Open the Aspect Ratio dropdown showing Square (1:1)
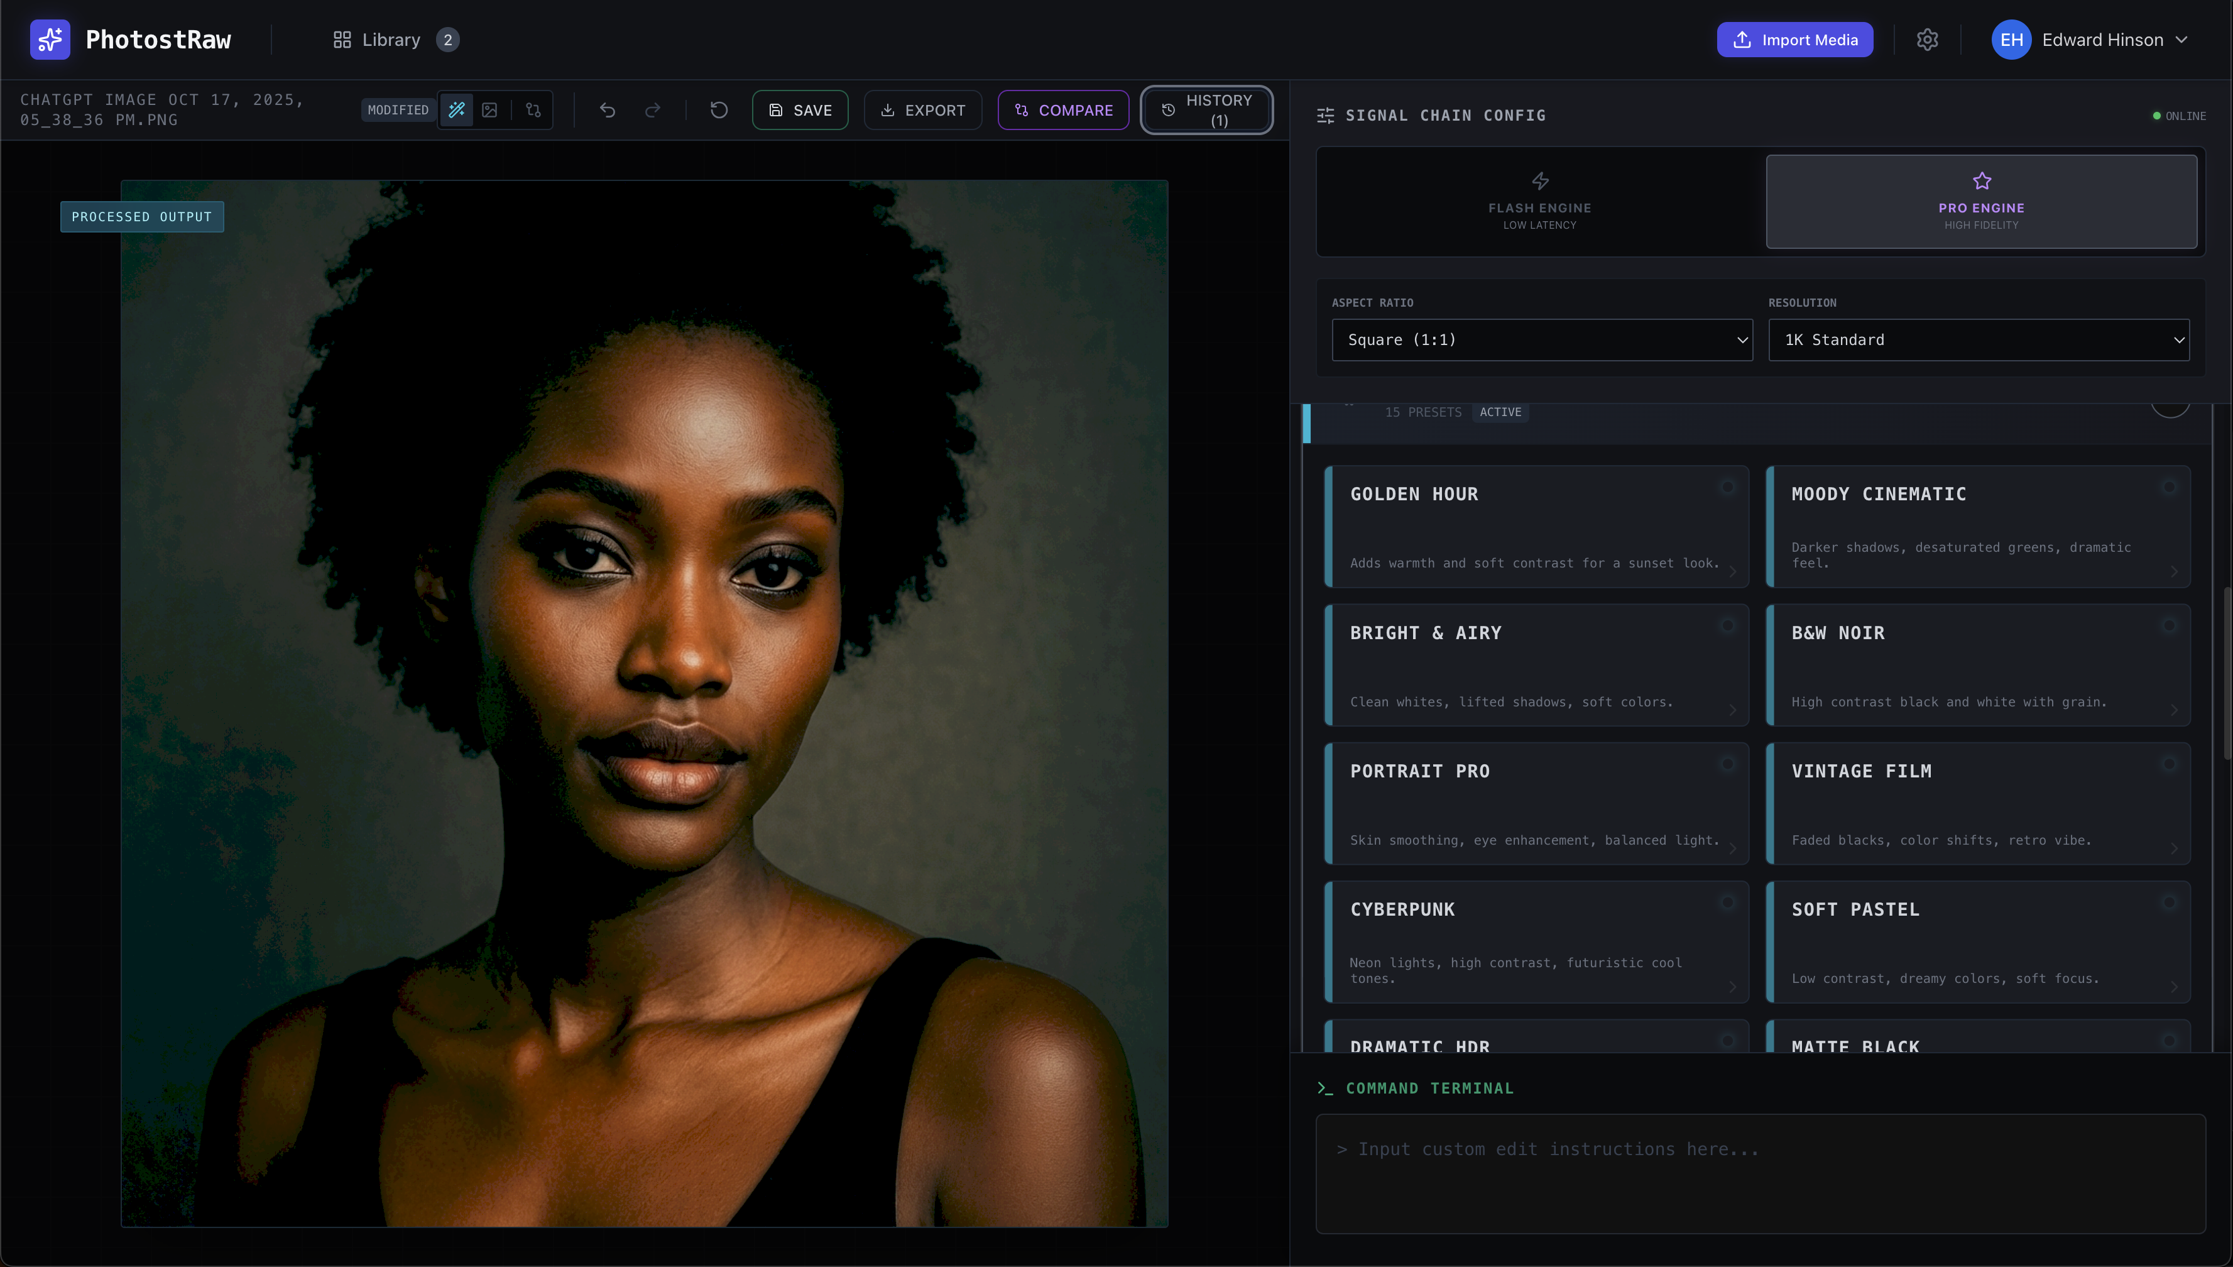Image resolution: width=2233 pixels, height=1267 pixels. coord(1541,339)
